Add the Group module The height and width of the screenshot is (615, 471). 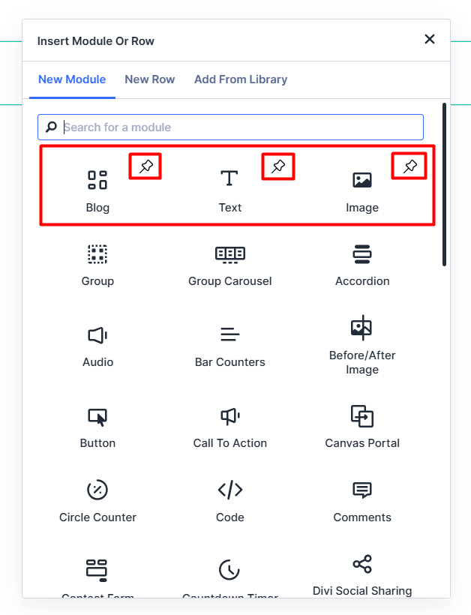(97, 264)
